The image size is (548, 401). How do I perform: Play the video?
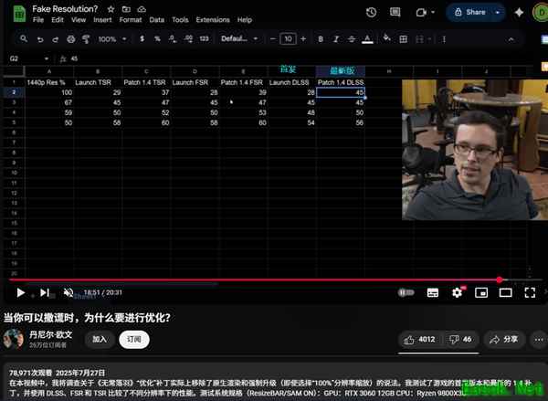(20, 292)
